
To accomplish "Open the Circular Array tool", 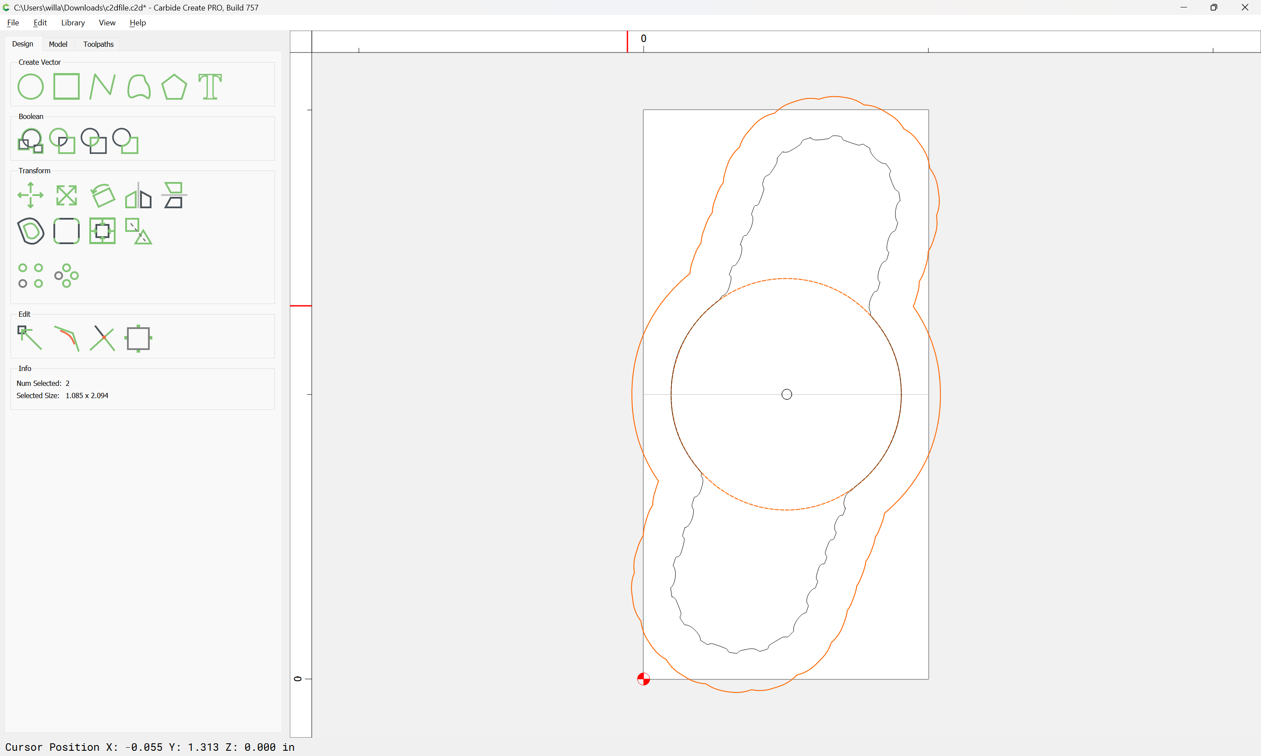I will [x=66, y=276].
